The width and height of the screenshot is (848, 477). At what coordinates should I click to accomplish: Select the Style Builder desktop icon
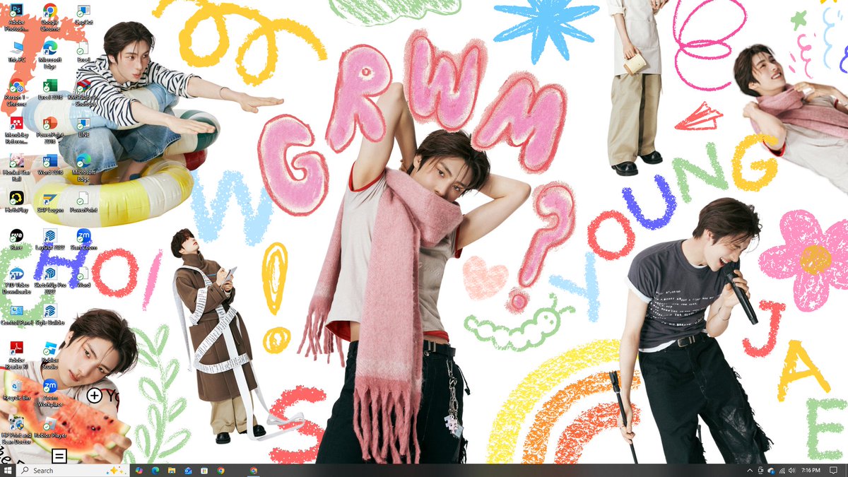49,315
